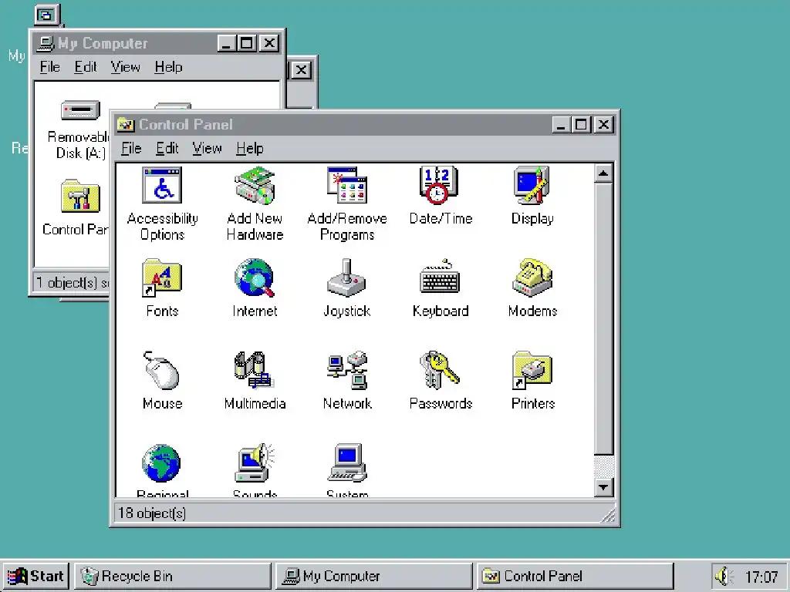Open the System computer icon
This screenshot has width=790, height=592.
click(x=347, y=462)
